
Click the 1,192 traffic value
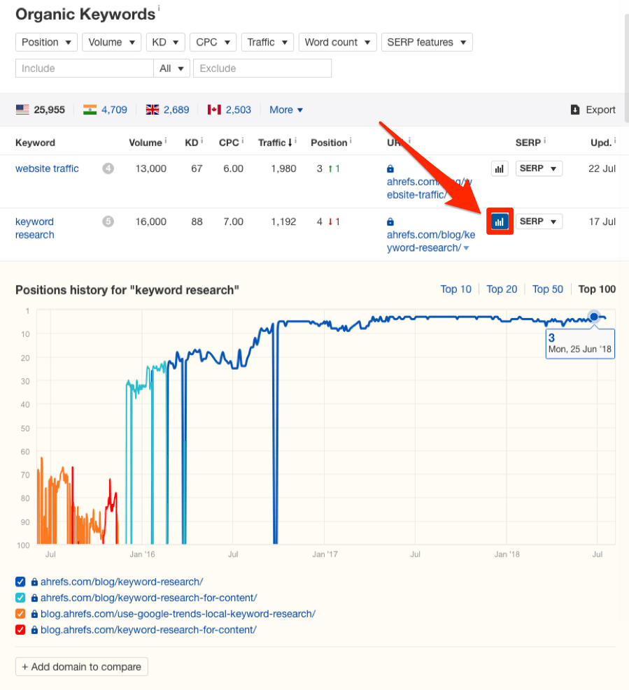(x=283, y=222)
